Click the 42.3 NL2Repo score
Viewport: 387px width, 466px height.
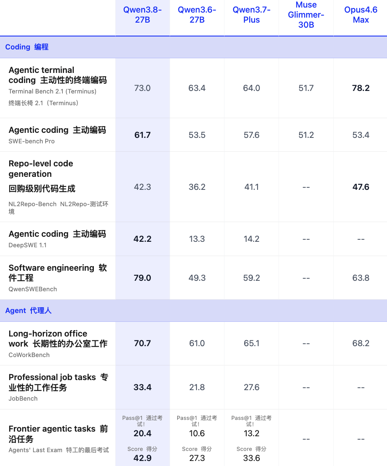(x=142, y=187)
